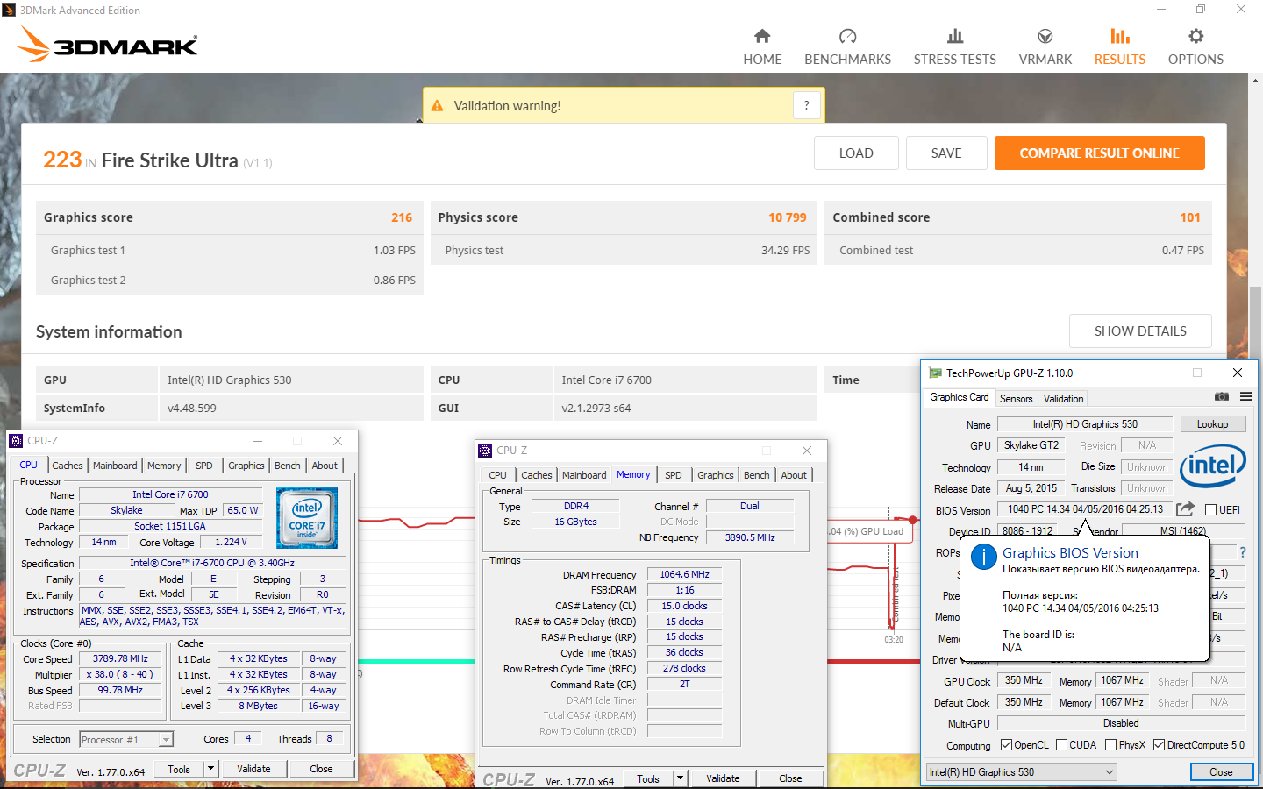1263x789 pixels.
Task: Open the question mark help for the validation warning
Action: 807,106
